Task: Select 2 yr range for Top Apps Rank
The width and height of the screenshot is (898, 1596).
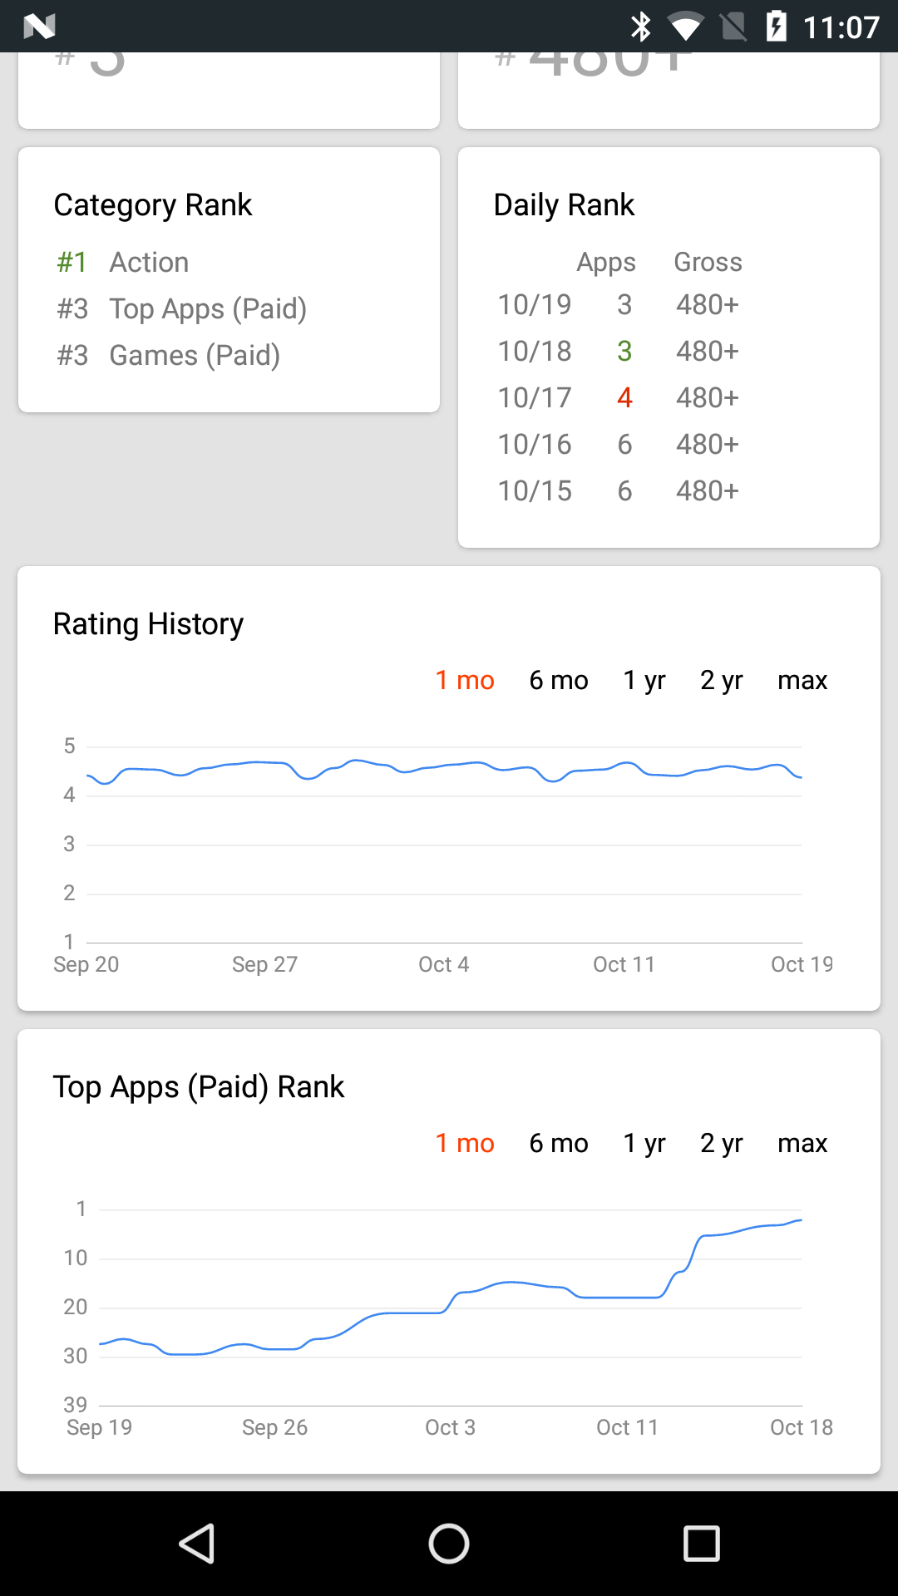Action: 721,1143
